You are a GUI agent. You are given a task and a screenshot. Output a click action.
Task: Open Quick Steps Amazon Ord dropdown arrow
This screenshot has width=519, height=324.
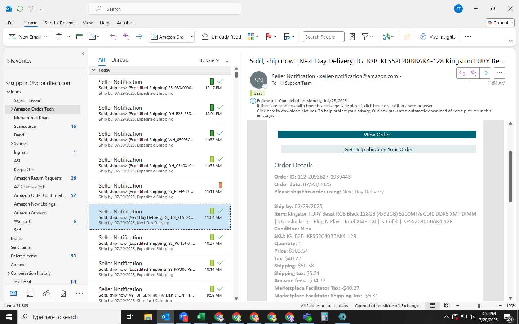192,37
